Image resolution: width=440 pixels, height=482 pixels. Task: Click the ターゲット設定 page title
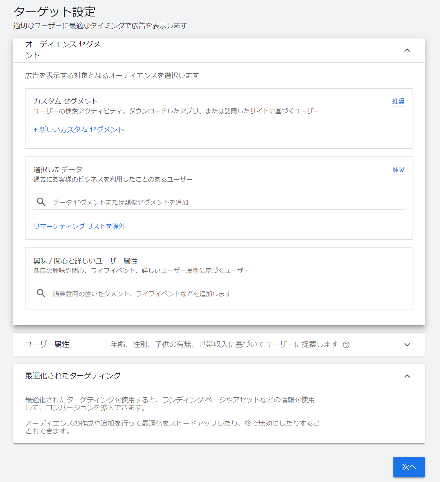click(x=54, y=12)
